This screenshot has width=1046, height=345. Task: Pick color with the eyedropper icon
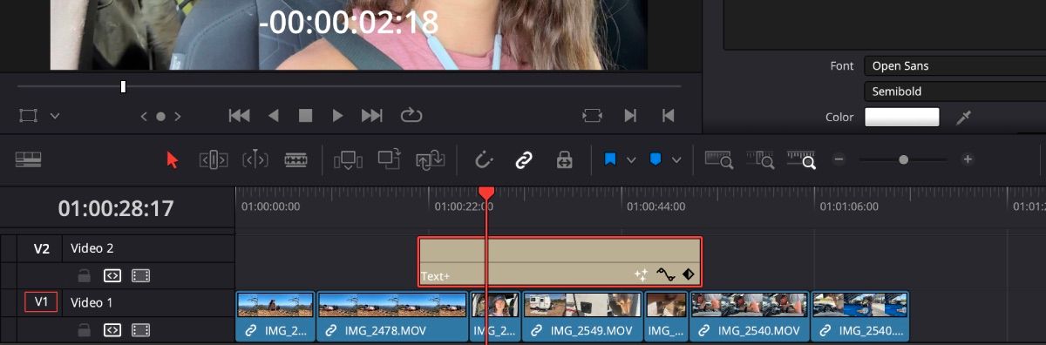(x=963, y=118)
